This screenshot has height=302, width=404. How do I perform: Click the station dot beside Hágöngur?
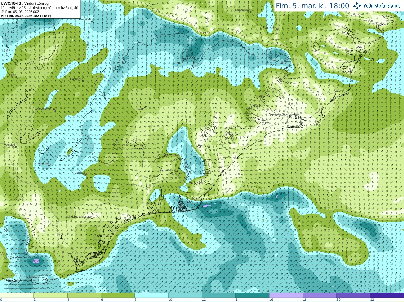point(83,81)
